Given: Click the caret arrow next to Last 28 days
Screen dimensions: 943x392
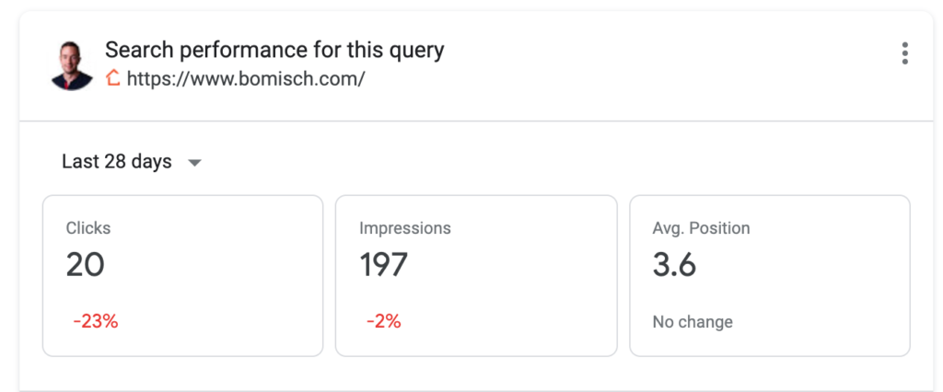Looking at the screenshot, I should 194,163.
